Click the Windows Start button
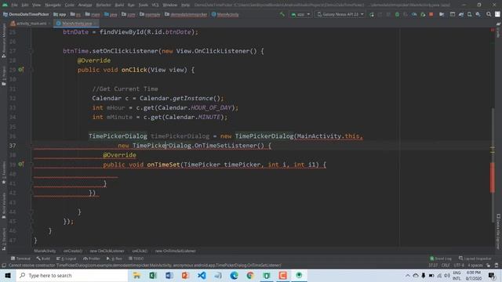The image size is (502, 282). click(x=8, y=275)
